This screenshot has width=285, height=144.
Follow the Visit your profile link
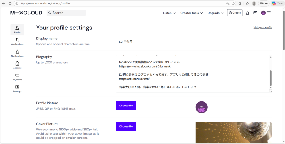263,28
